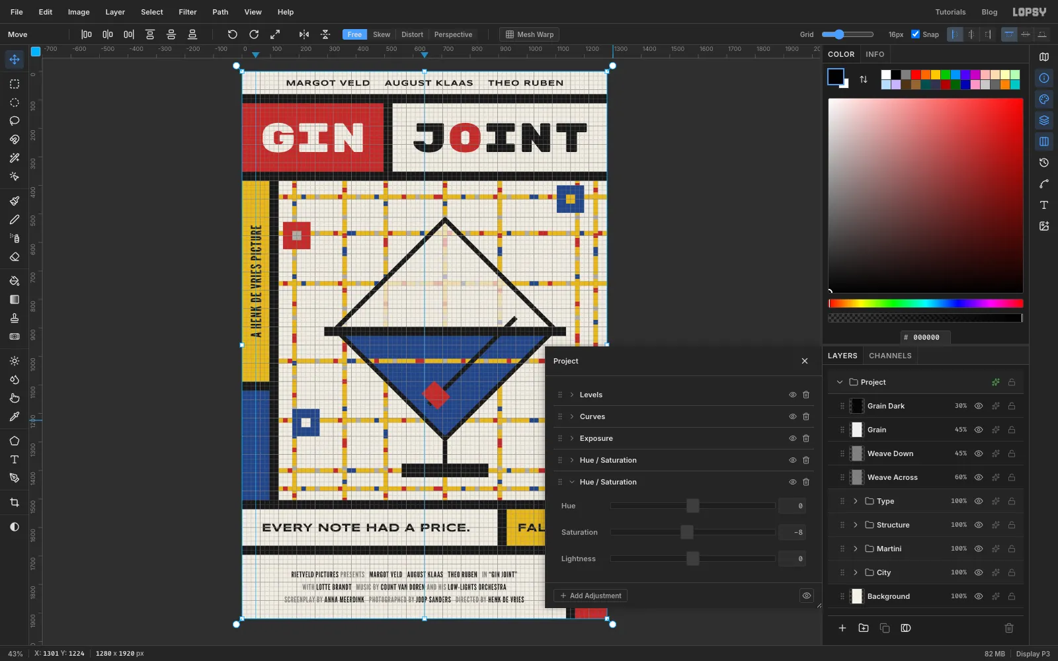Screen dimensions: 1058x661
Task: Switch to the Channels tab
Action: (x=890, y=356)
